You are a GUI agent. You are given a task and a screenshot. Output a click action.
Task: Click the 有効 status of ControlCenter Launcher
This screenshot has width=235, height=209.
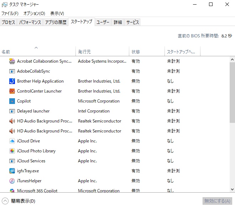[x=136, y=91]
